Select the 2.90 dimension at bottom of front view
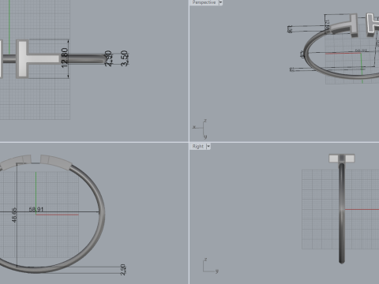The image size is (379, 284). [123, 270]
